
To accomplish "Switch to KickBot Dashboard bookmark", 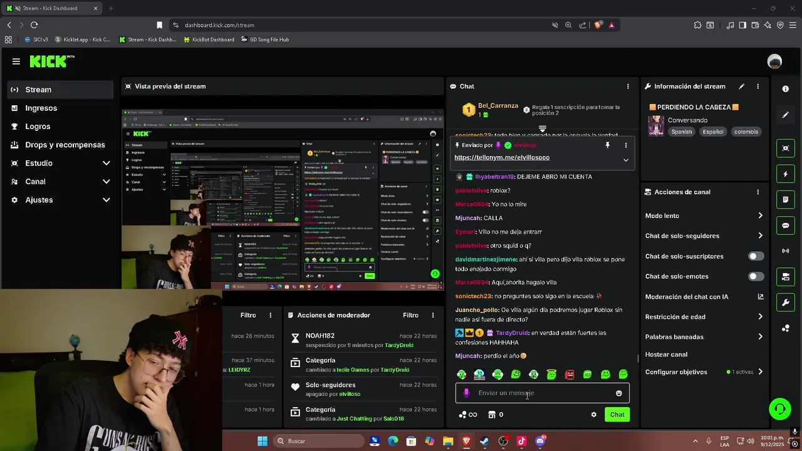I will coord(209,39).
